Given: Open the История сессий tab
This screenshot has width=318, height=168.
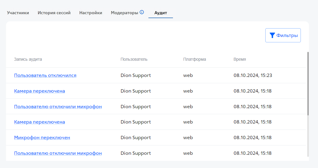Looking at the screenshot, I should [54, 13].
